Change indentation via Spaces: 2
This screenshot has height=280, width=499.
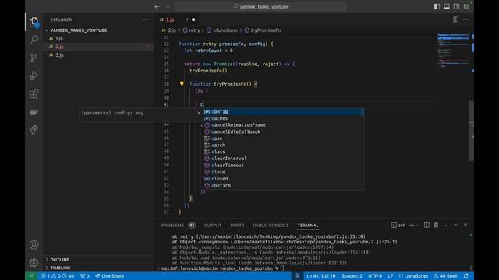click(x=352, y=276)
